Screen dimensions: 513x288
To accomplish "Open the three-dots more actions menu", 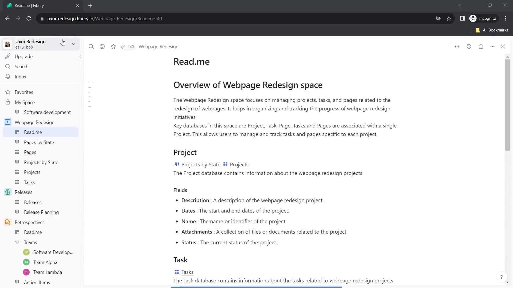I will coord(492,47).
